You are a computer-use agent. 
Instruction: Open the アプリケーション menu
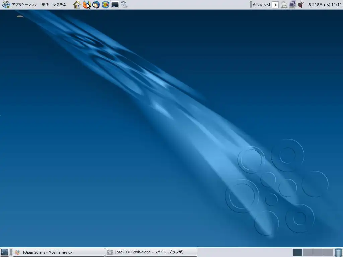(24, 5)
